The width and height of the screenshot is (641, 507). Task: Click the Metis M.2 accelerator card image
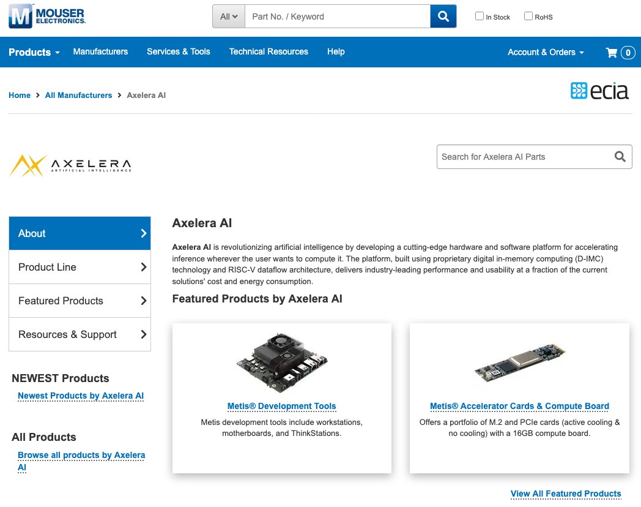point(519,362)
